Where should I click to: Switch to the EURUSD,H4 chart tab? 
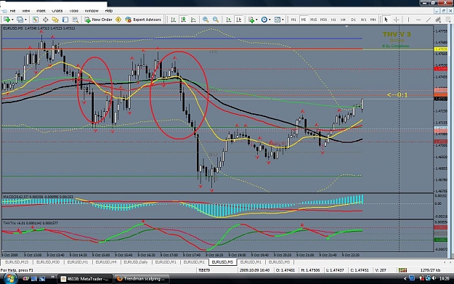(106, 262)
